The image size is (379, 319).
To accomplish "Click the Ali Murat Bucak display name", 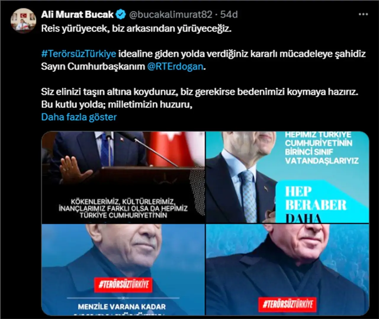I will click(x=77, y=14).
